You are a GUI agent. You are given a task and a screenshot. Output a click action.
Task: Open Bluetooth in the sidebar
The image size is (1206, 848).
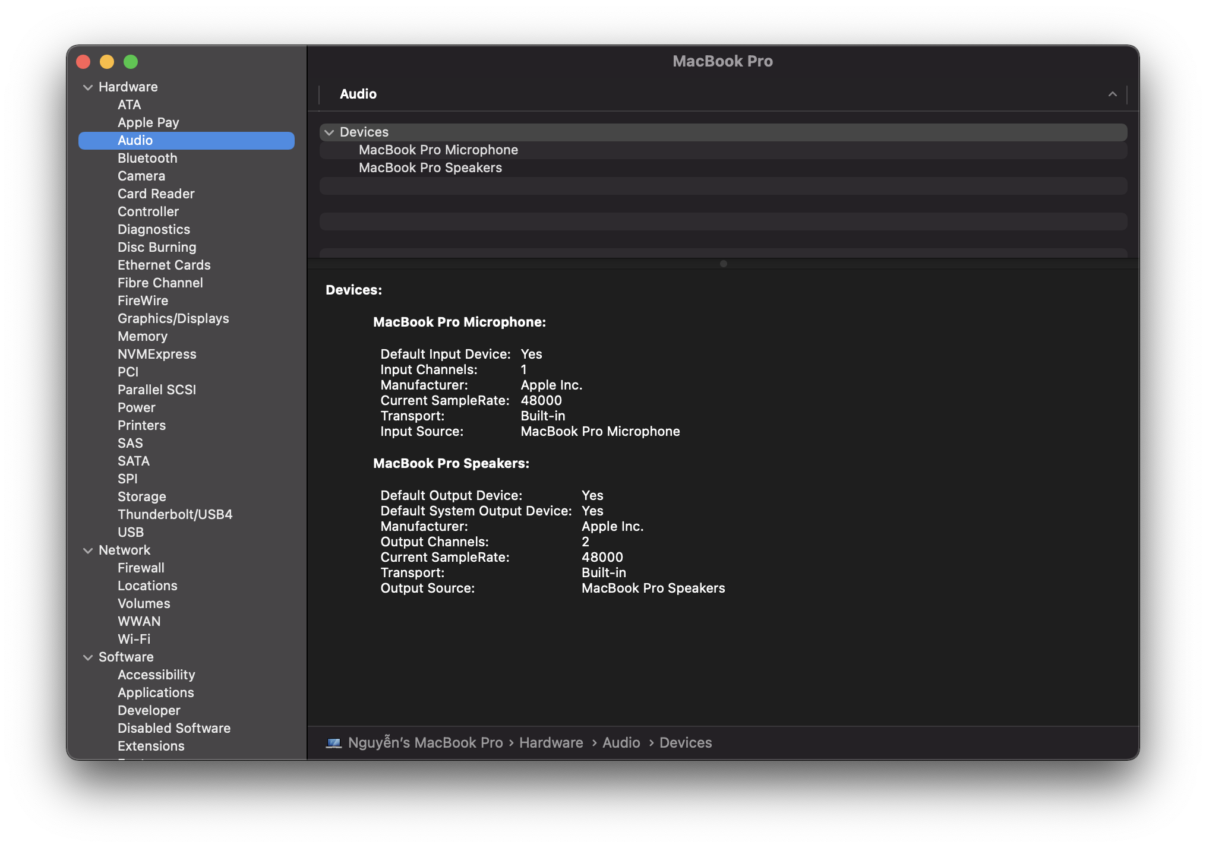pos(147,159)
